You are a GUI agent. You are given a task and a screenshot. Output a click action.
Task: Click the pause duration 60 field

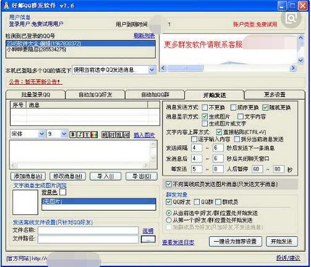pos(257,169)
